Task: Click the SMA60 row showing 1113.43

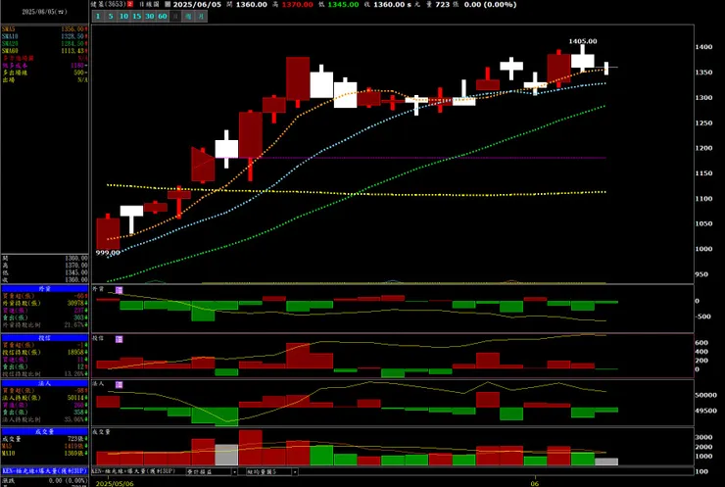Action: pos(44,50)
